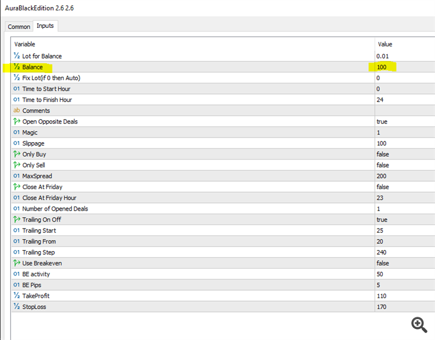Image resolution: width=435 pixels, height=340 pixels.
Task: Toggle Trailing On Off value true
Action: (x=382, y=220)
